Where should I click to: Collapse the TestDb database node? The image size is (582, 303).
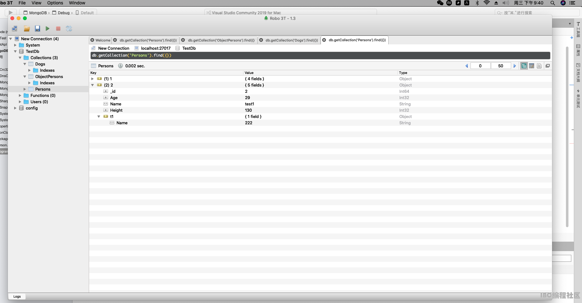pyautogui.click(x=15, y=51)
